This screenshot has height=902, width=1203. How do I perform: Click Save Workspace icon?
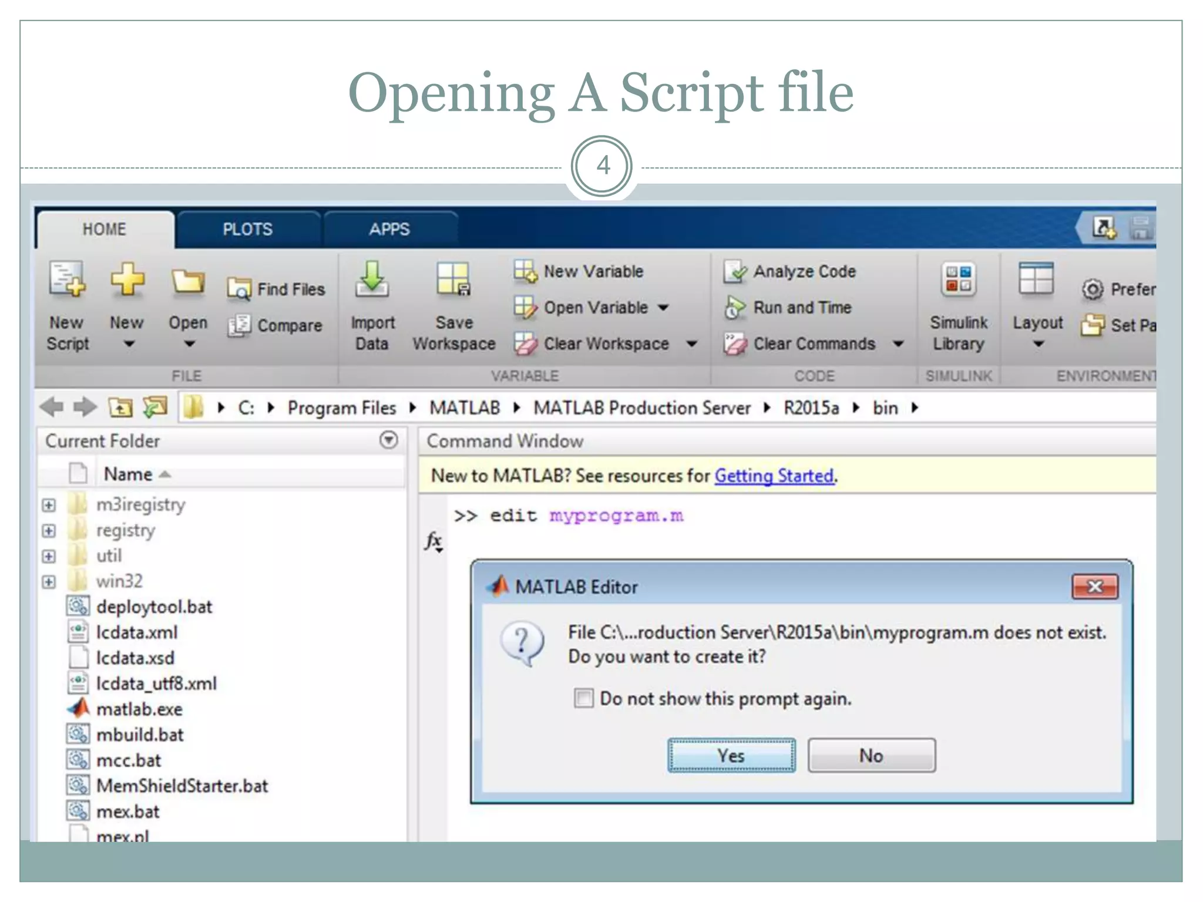[x=453, y=278]
